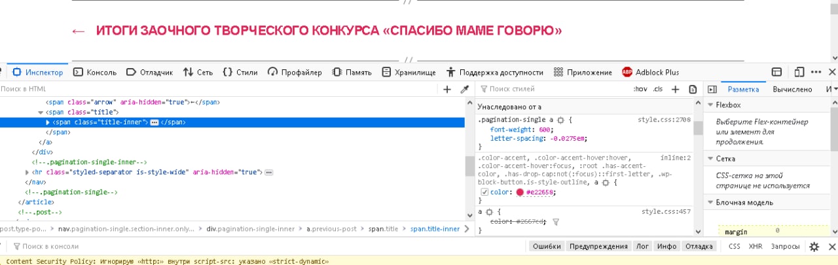This screenshot has height=265, width=838.
Task: Collapse the Блочная модель section
Action: coord(710,203)
